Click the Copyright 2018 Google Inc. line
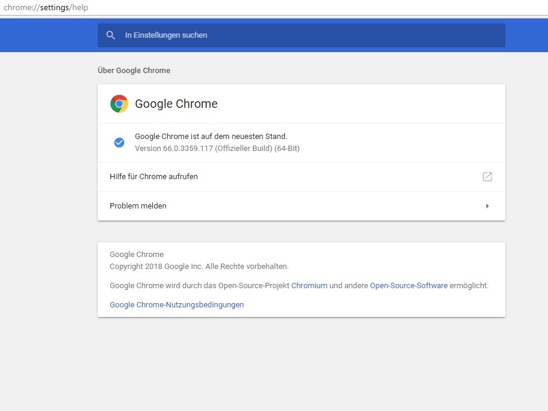Image resolution: width=548 pixels, height=411 pixels. click(x=199, y=266)
